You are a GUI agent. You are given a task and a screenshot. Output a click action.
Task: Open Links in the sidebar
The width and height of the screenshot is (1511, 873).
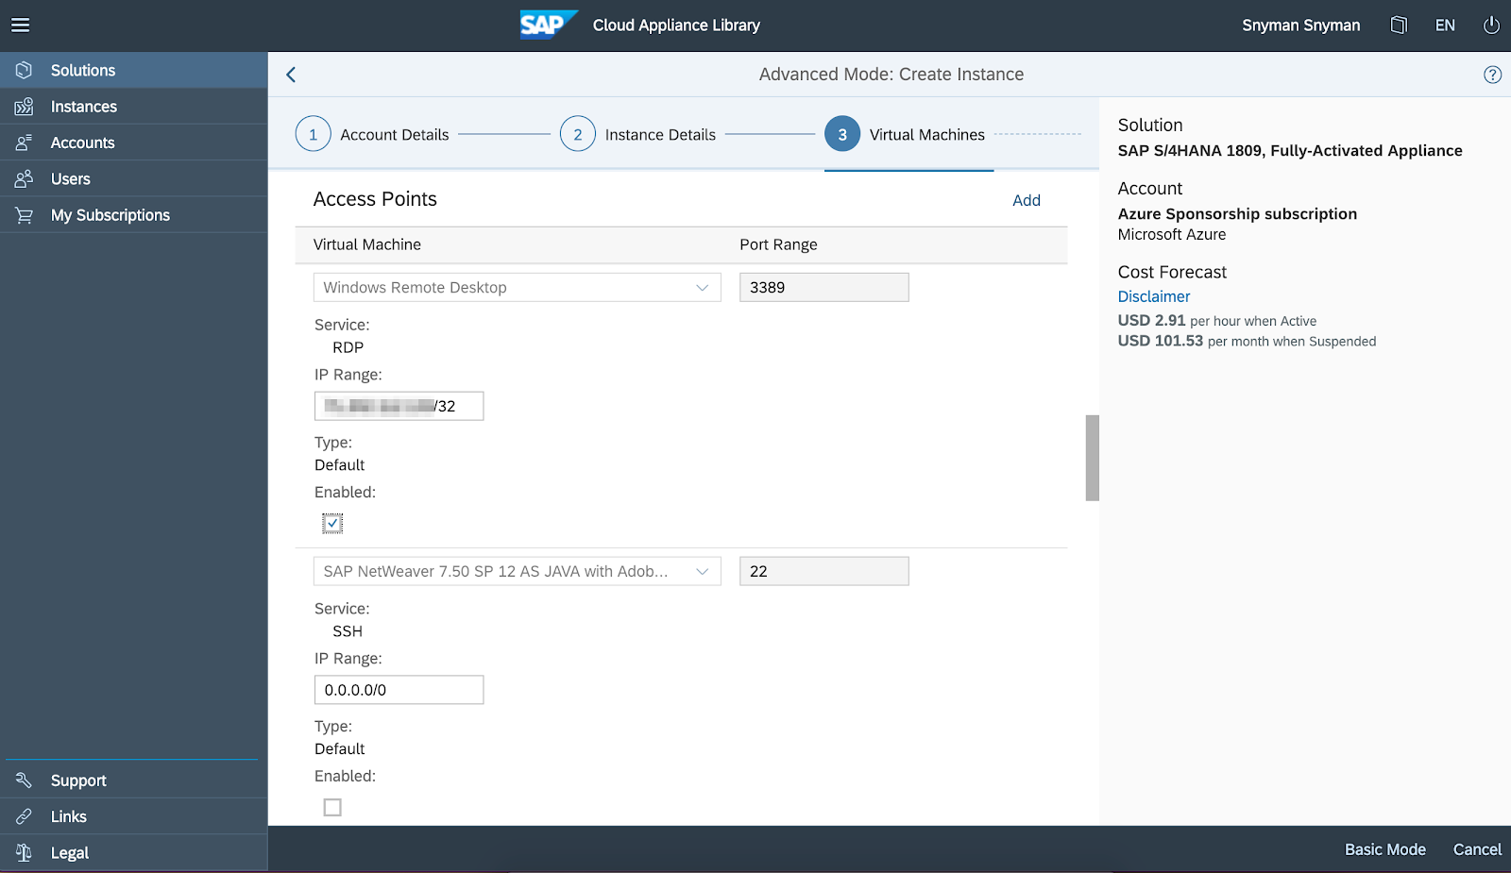[x=134, y=816]
